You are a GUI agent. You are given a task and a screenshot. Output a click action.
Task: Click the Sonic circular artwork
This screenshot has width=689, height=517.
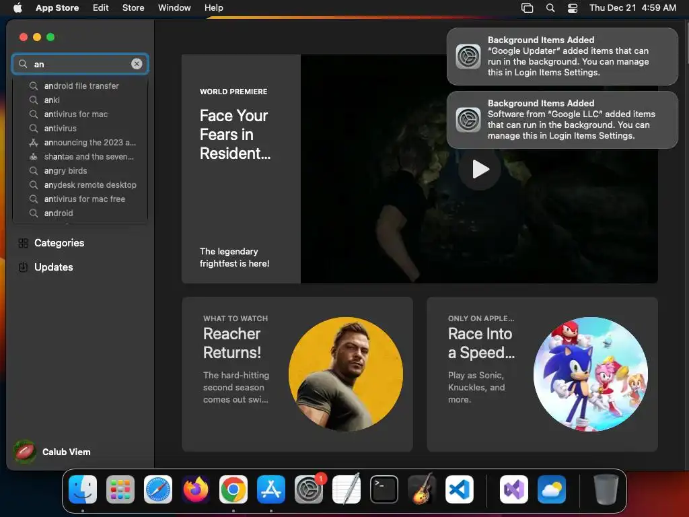click(591, 374)
